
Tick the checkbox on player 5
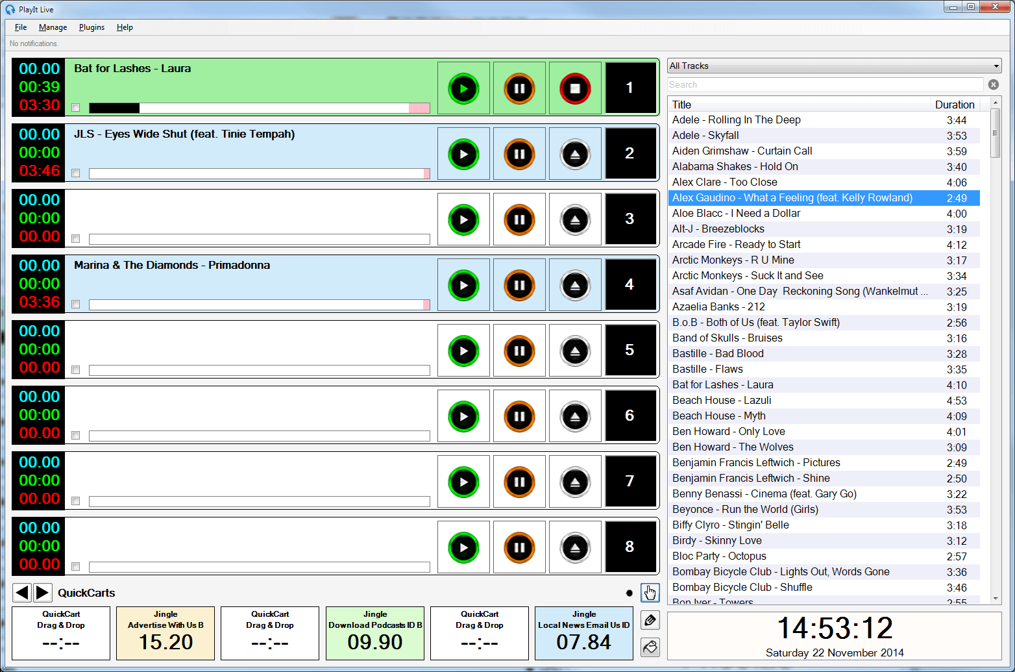[76, 370]
